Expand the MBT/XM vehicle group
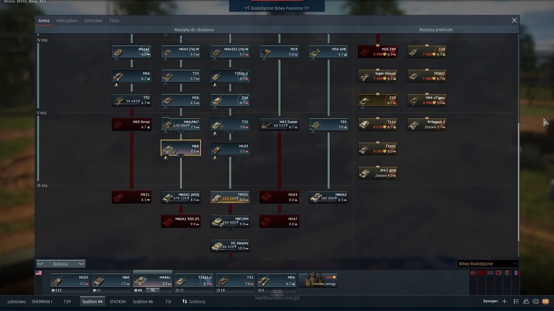Viewport: 554px width, 311px height. click(230, 229)
